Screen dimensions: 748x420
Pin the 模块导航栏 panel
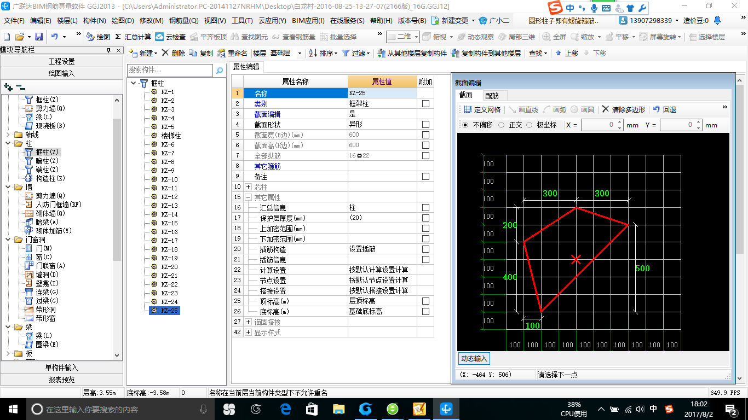(x=108, y=50)
